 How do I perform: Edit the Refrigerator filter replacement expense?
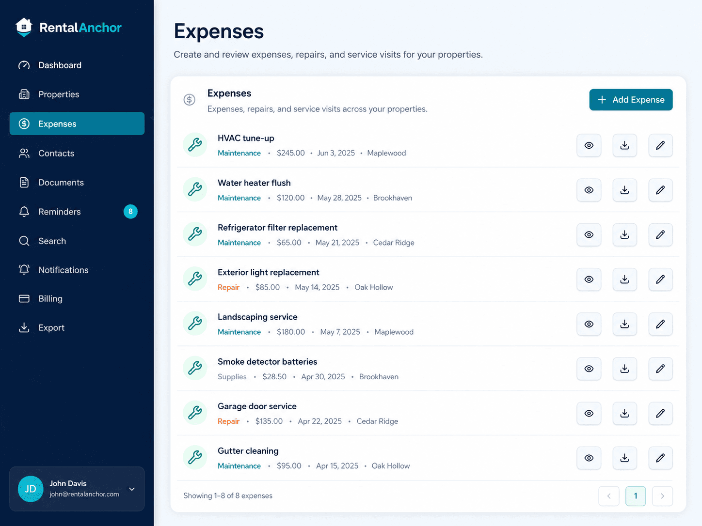click(x=660, y=234)
